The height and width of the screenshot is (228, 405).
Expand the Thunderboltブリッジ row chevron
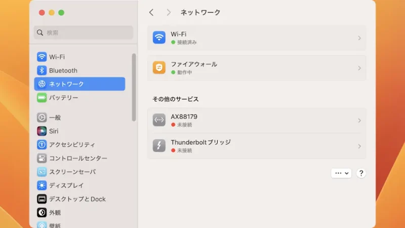pyautogui.click(x=359, y=146)
